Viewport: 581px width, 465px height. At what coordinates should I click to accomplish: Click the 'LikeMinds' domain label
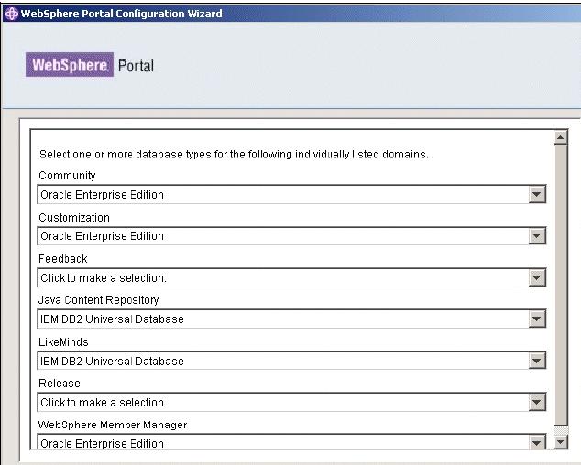pyautogui.click(x=63, y=341)
